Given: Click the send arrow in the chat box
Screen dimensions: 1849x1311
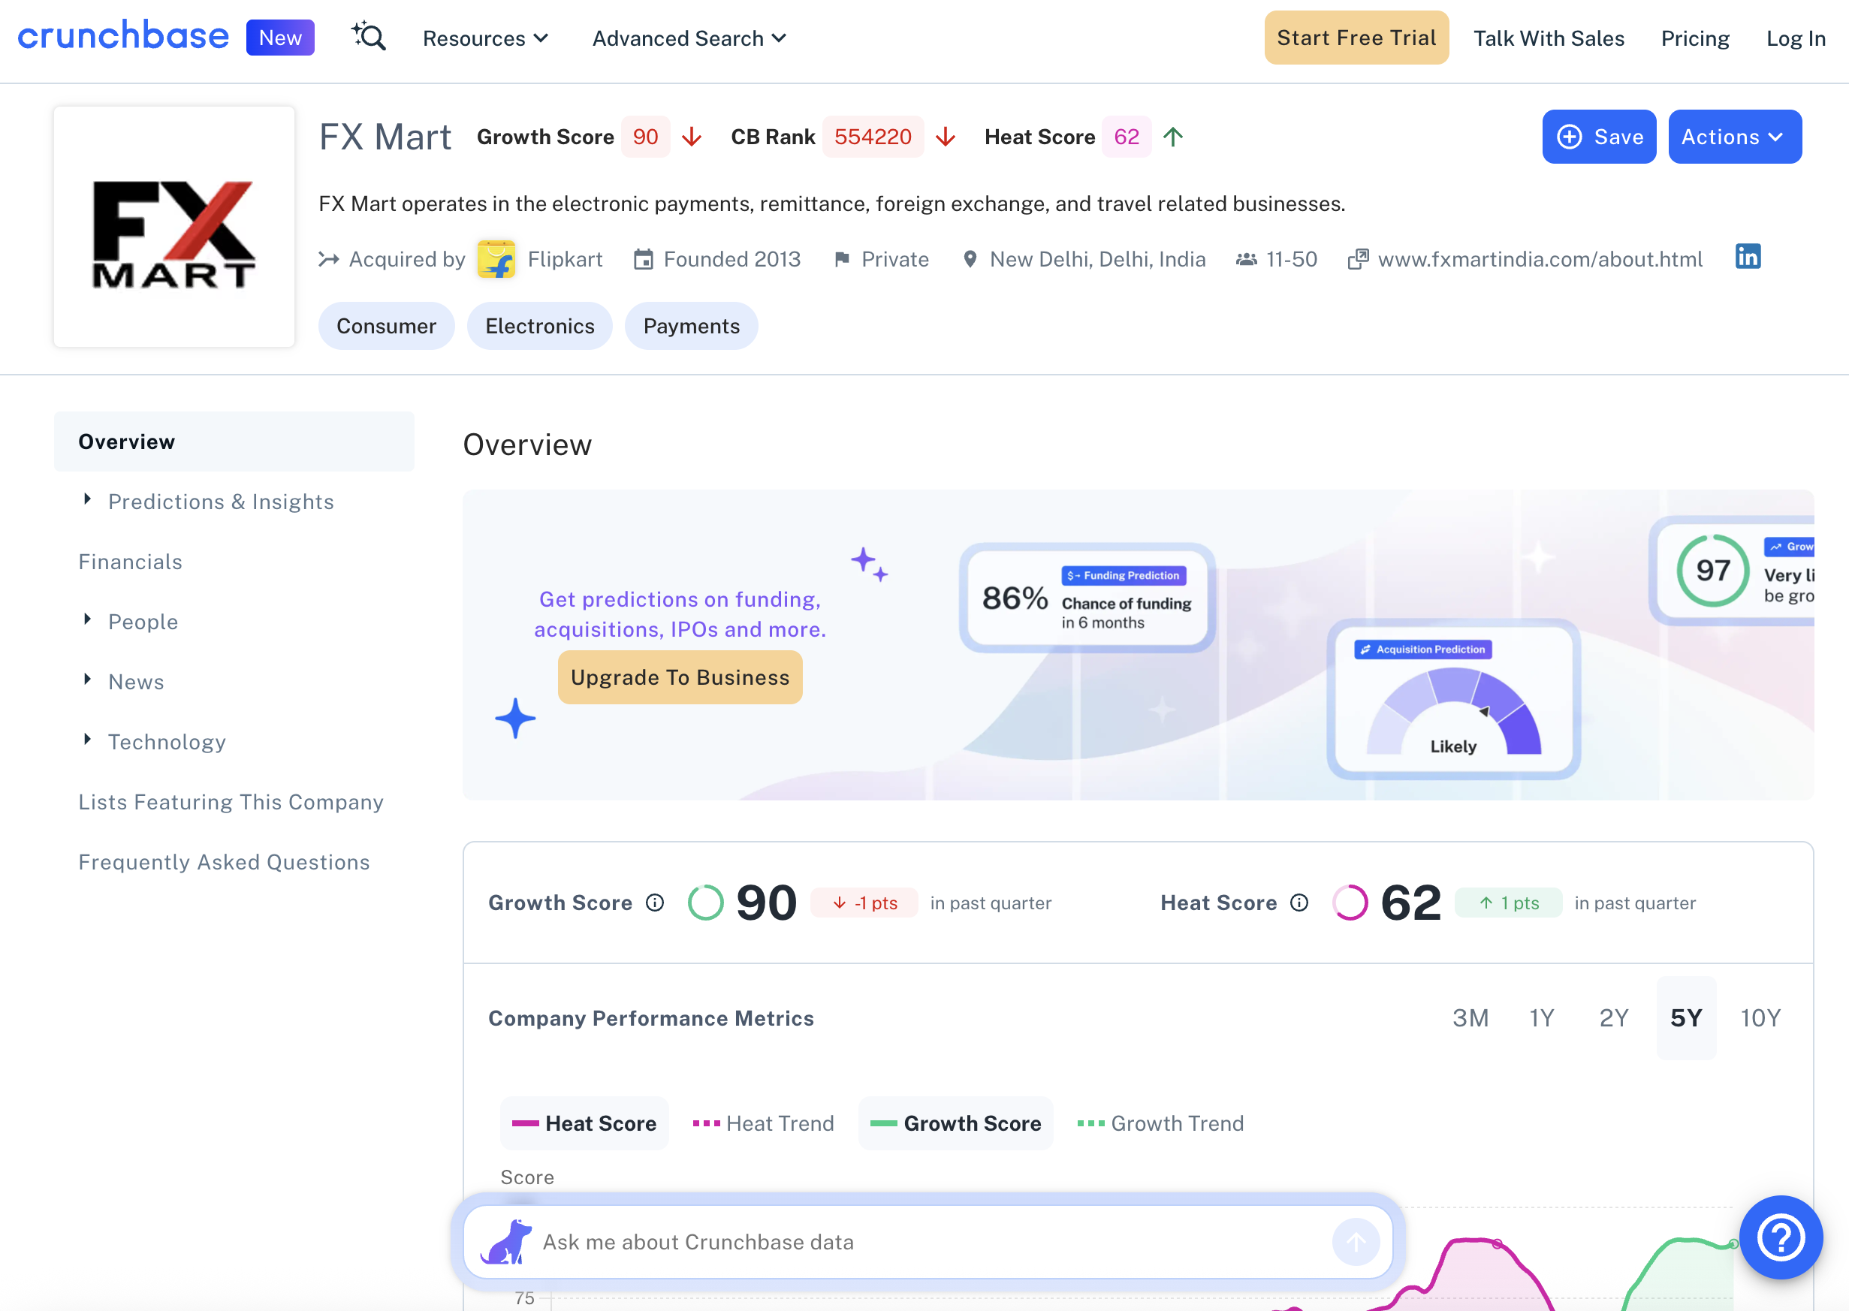Looking at the screenshot, I should tap(1356, 1242).
